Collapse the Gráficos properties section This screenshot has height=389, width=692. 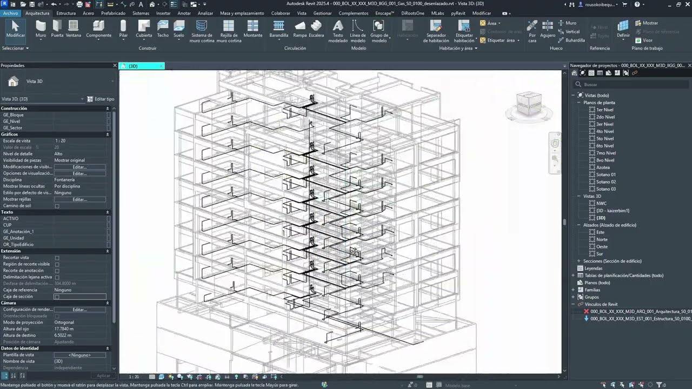[x=107, y=135]
